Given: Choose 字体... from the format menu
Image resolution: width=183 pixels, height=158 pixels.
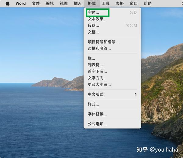Looking at the screenshot, I should pos(112,12).
